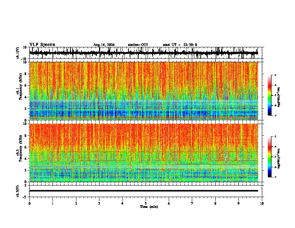Click the ch.2 'Frequency (kHz)' axis label
The height and width of the screenshot is (228, 295).
(x=20, y=148)
